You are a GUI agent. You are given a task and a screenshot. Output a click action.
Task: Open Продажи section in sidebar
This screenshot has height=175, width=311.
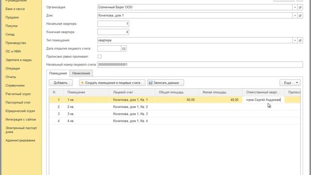(12, 17)
